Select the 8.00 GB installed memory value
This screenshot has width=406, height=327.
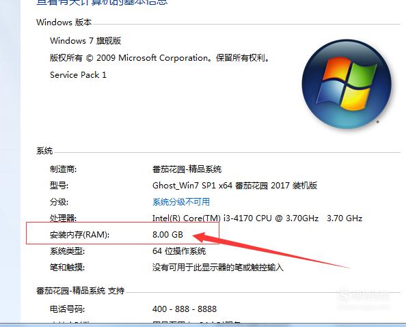167,235
